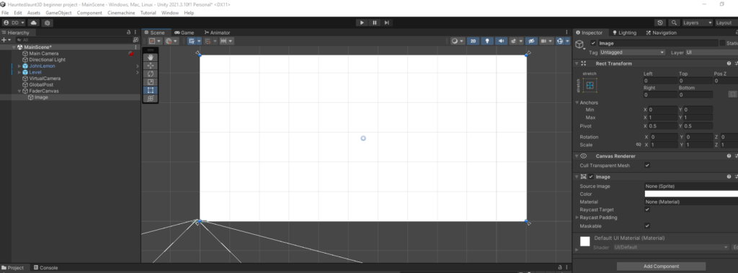Open the Cinemachine menu
This screenshot has height=273, width=738.
121,13
